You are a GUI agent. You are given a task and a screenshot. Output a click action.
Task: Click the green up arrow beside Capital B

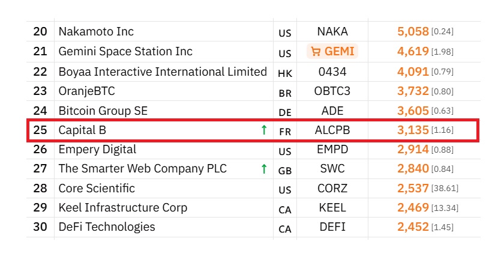264,130
